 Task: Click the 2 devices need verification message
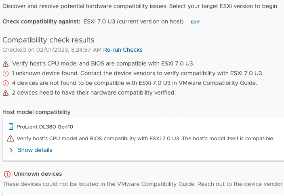click(x=94, y=93)
